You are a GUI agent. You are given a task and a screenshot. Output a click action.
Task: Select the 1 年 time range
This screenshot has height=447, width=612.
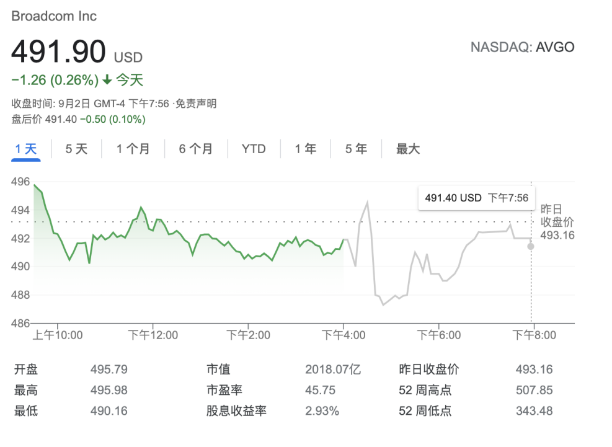(x=305, y=149)
